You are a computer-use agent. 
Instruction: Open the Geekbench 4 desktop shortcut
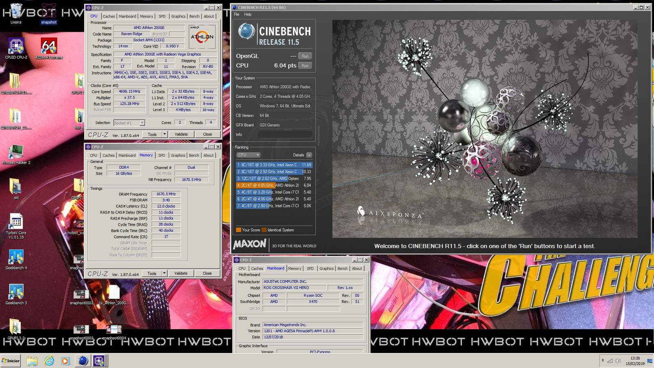click(x=16, y=258)
